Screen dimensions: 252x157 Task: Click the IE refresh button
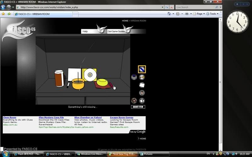pos(167,7)
